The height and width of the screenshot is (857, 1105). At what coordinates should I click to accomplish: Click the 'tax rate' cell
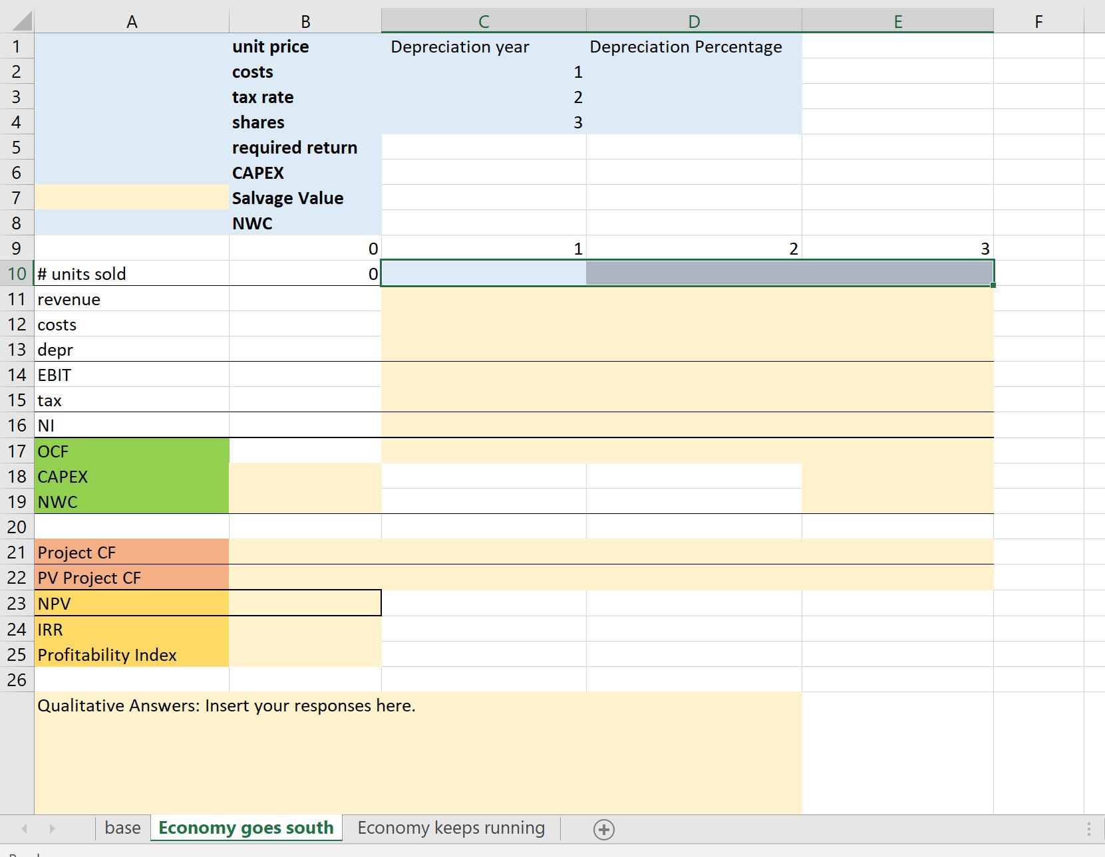point(305,97)
